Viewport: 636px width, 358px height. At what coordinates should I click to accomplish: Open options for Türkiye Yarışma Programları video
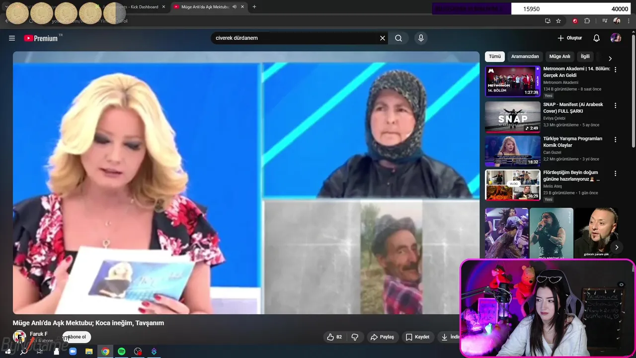click(615, 139)
